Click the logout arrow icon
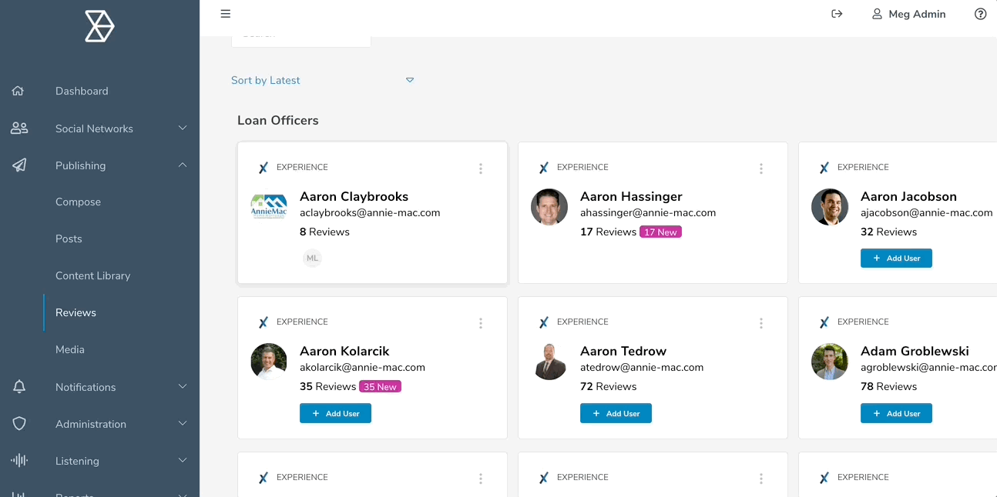997x497 pixels. pyautogui.click(x=837, y=14)
